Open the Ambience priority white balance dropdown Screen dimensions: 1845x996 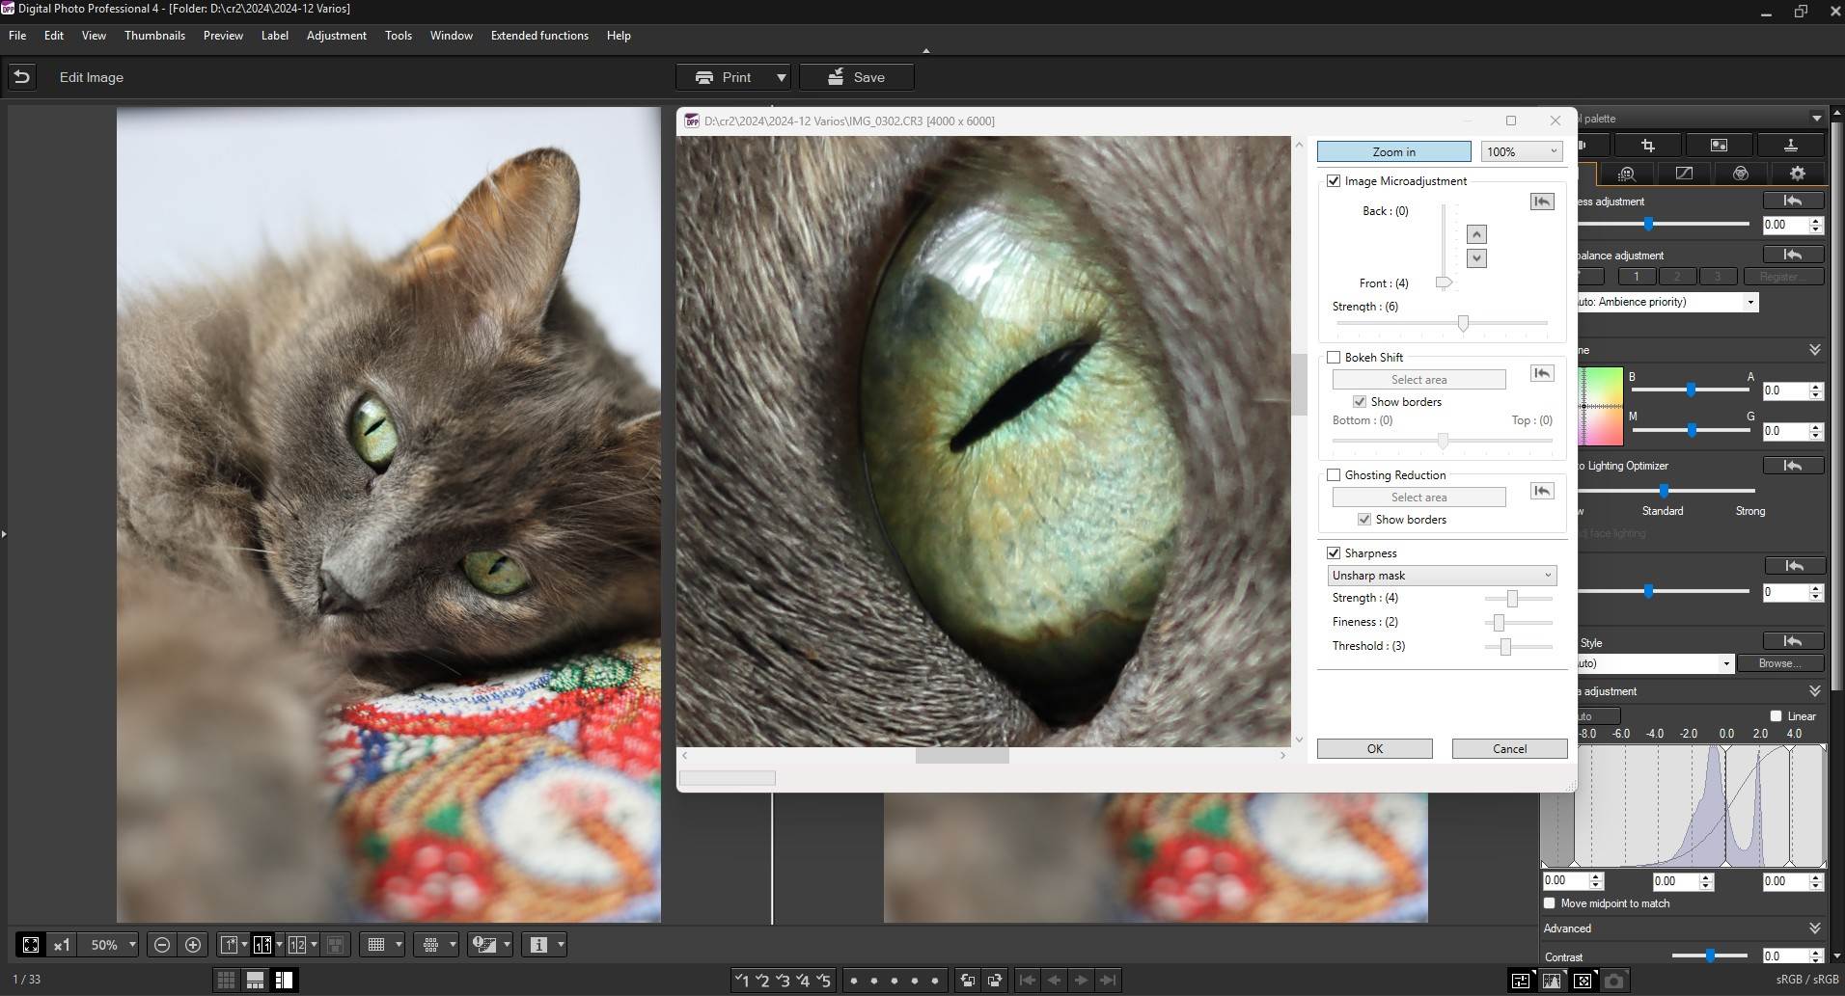click(1667, 302)
